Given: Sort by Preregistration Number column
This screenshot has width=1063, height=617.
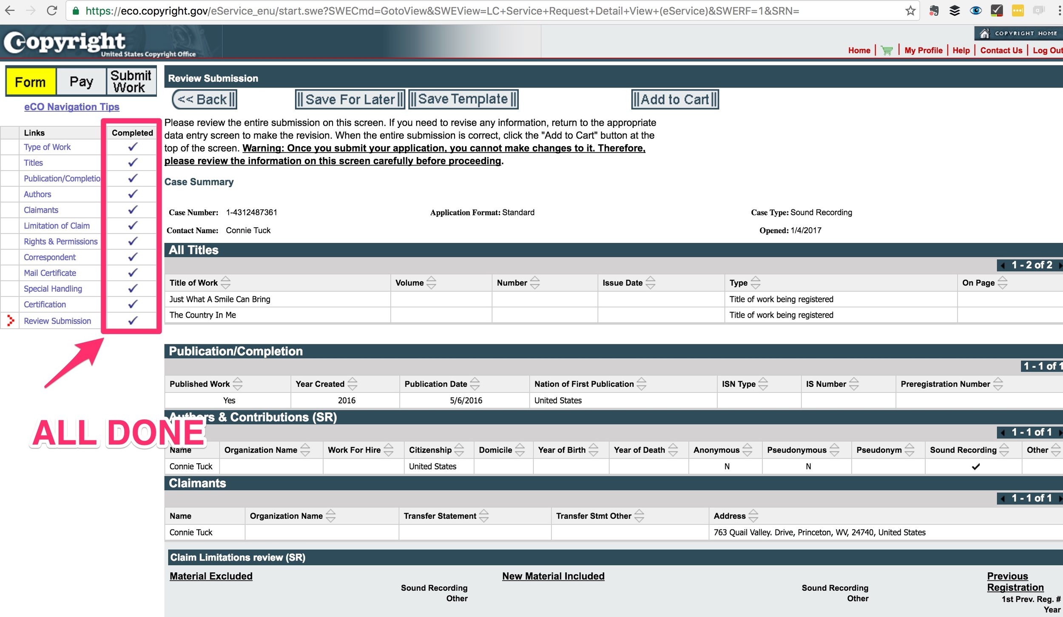Looking at the screenshot, I should pos(998,383).
